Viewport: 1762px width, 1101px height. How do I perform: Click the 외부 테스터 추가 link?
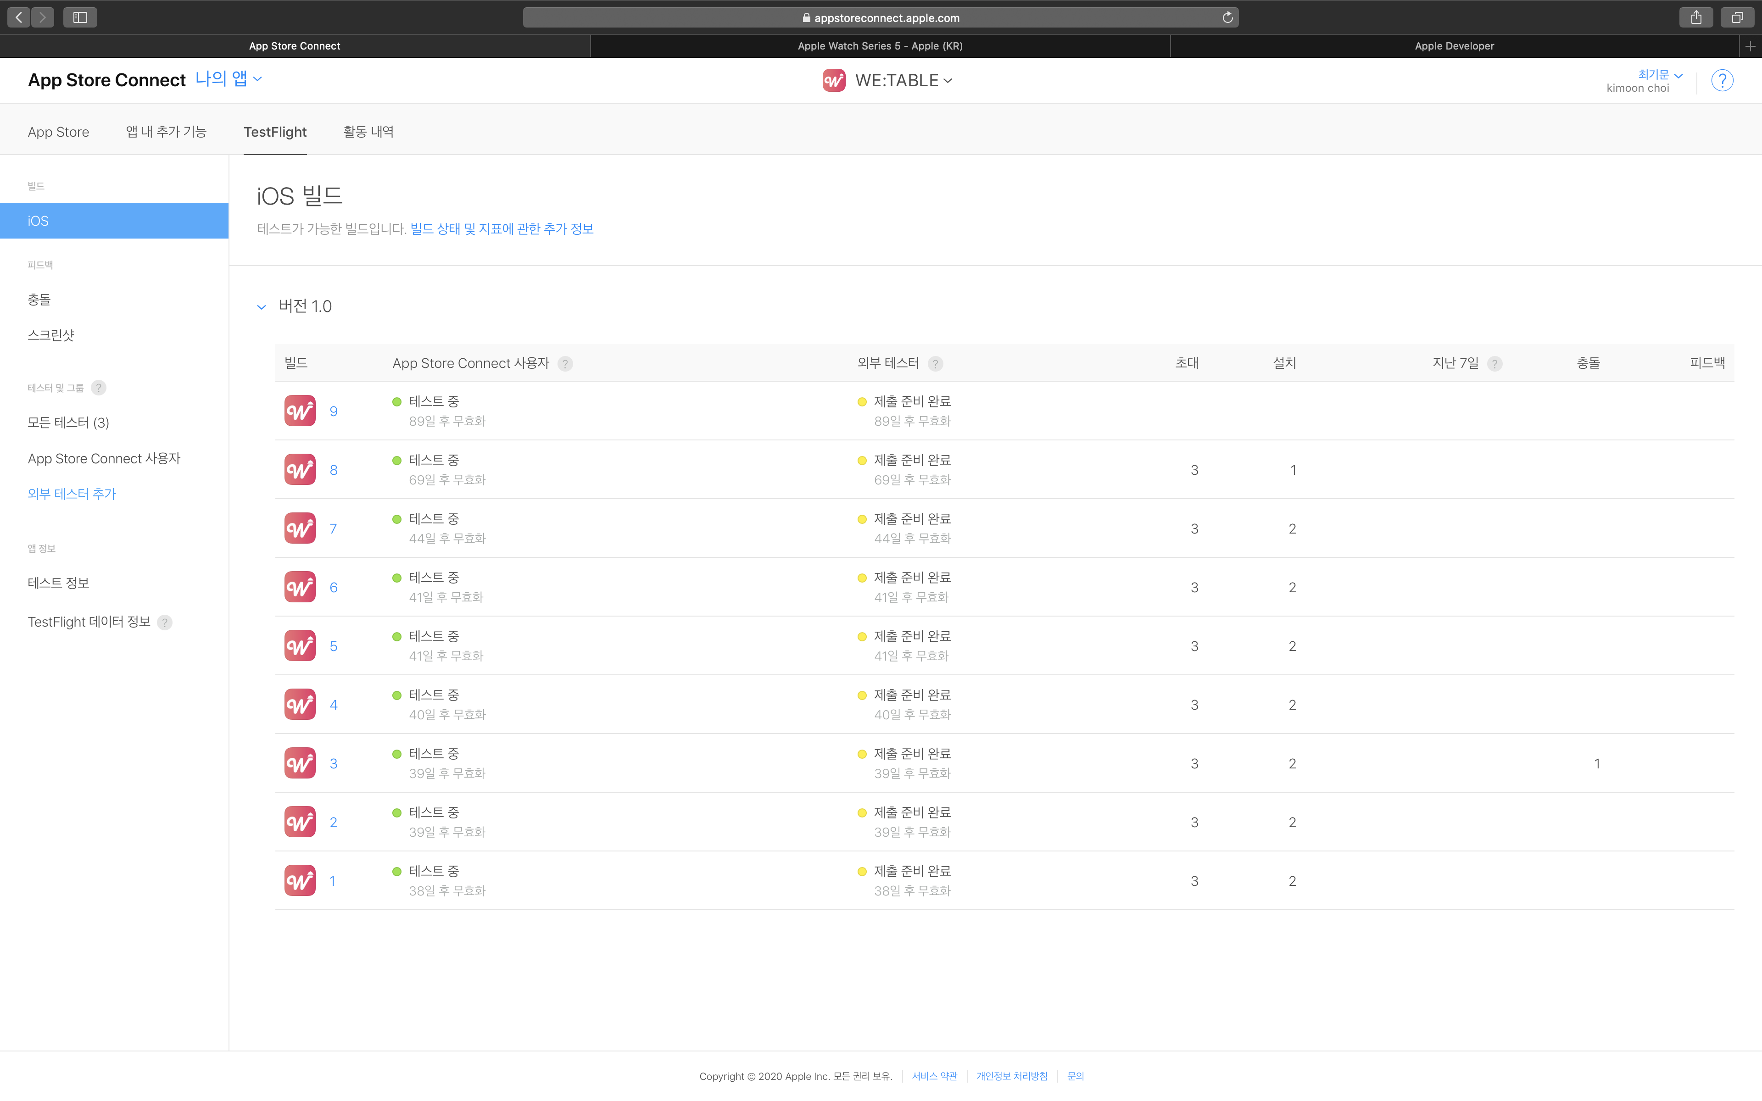point(72,494)
